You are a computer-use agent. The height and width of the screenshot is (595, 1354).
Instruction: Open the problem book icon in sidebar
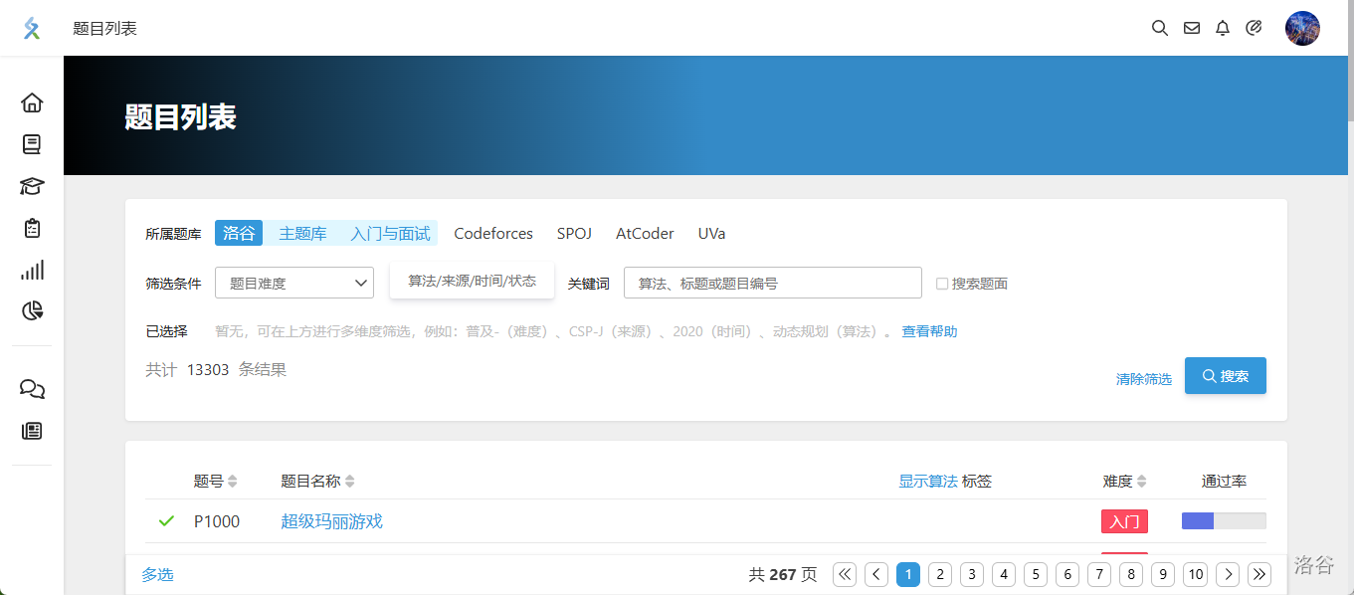pos(32,145)
